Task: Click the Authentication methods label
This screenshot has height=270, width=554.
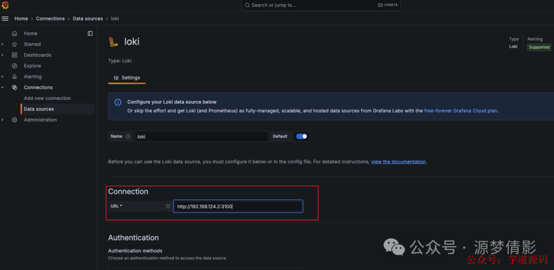Action: tap(135, 251)
